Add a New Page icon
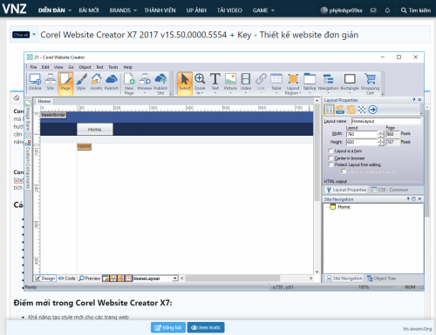 tap(129, 84)
